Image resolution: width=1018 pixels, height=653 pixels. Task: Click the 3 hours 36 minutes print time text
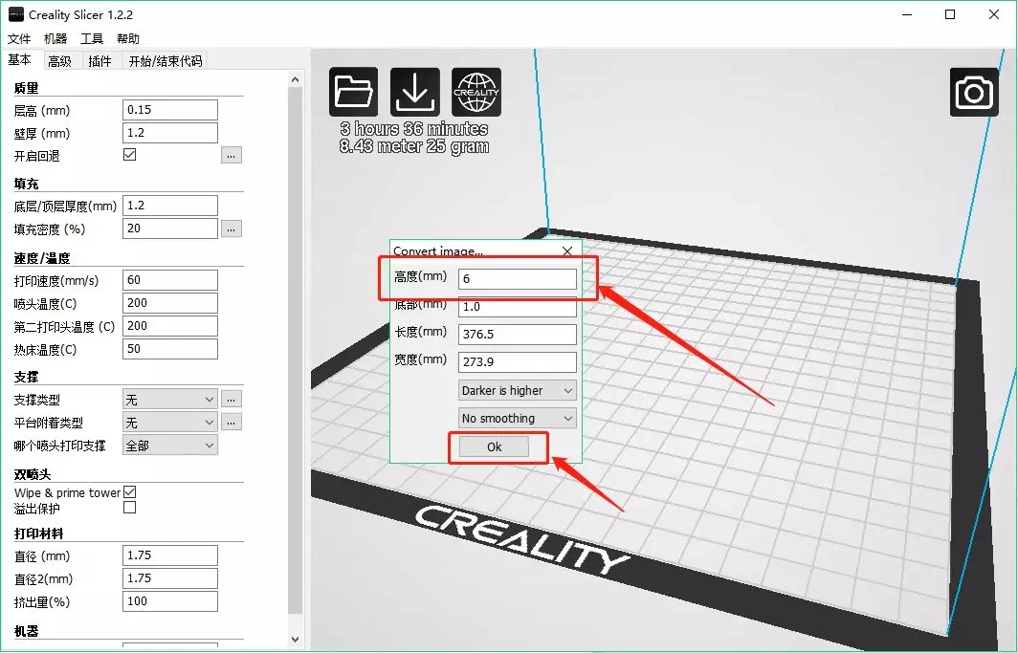point(413,129)
